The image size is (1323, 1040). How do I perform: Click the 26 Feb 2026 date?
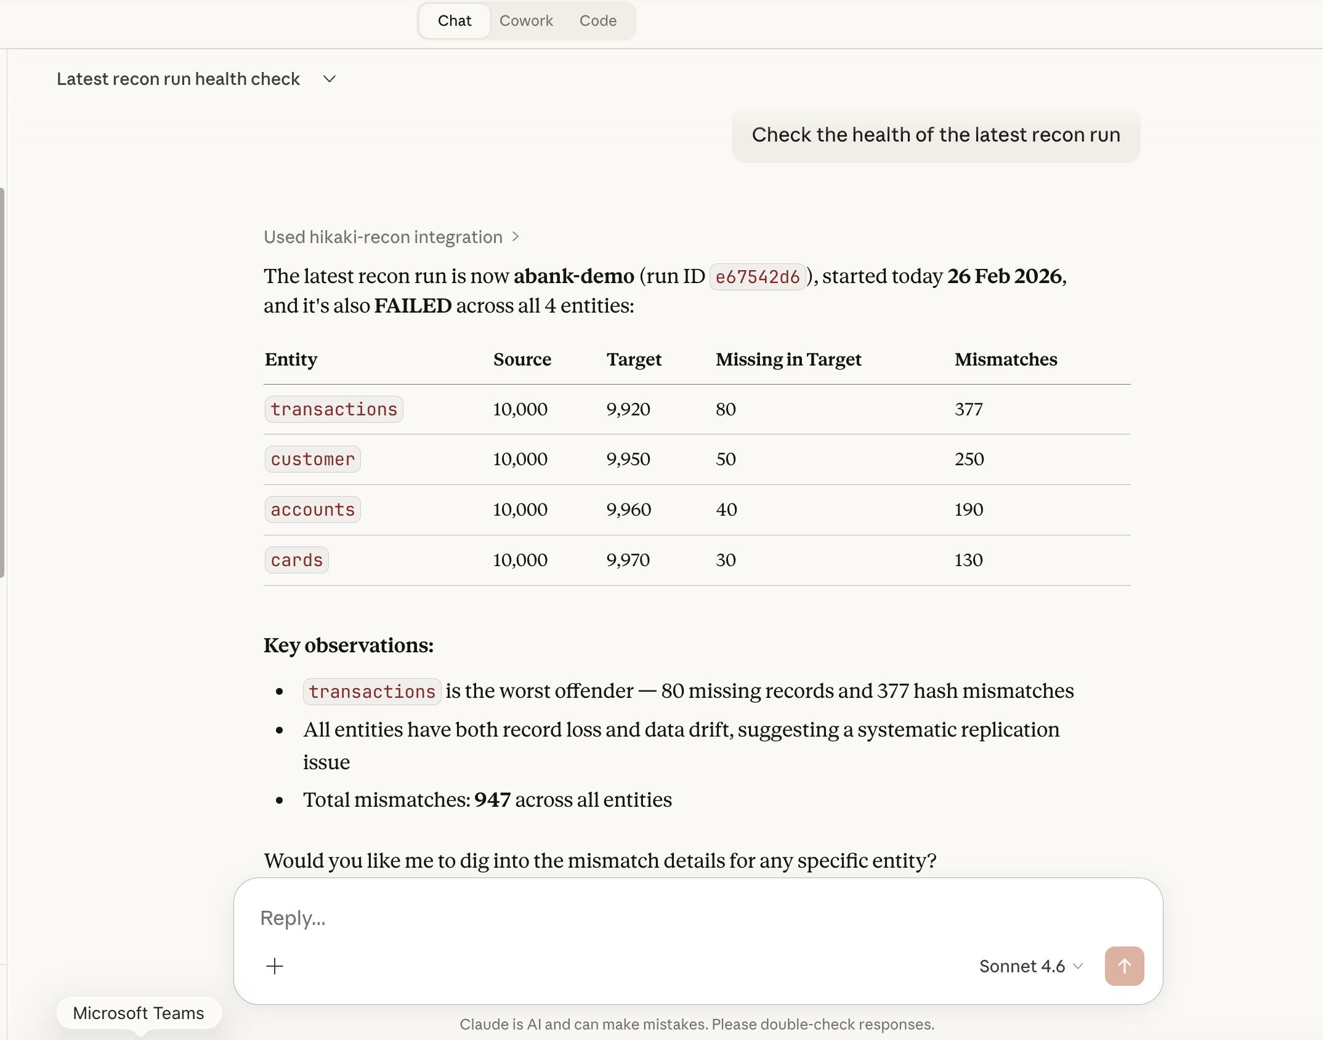[x=1005, y=276]
